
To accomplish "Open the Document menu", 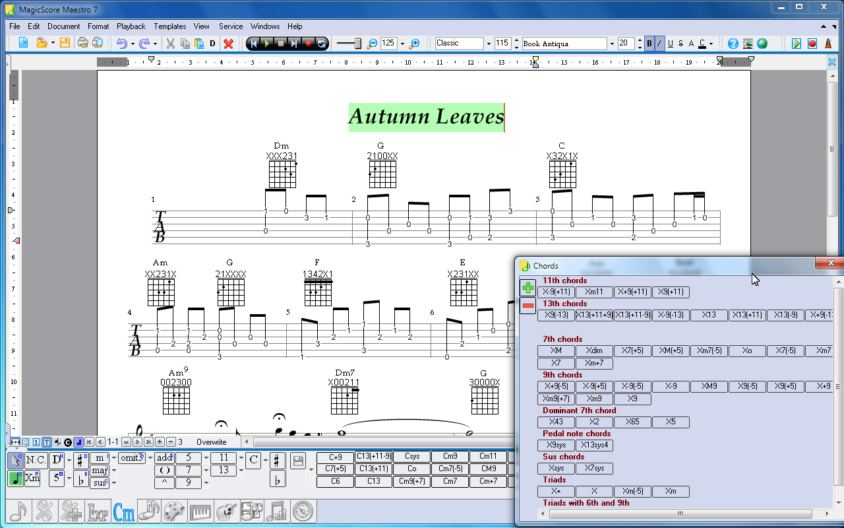I will tap(64, 26).
